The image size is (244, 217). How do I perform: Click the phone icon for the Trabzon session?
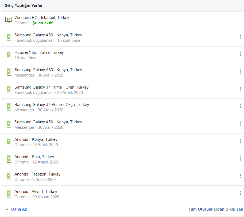click(9, 177)
